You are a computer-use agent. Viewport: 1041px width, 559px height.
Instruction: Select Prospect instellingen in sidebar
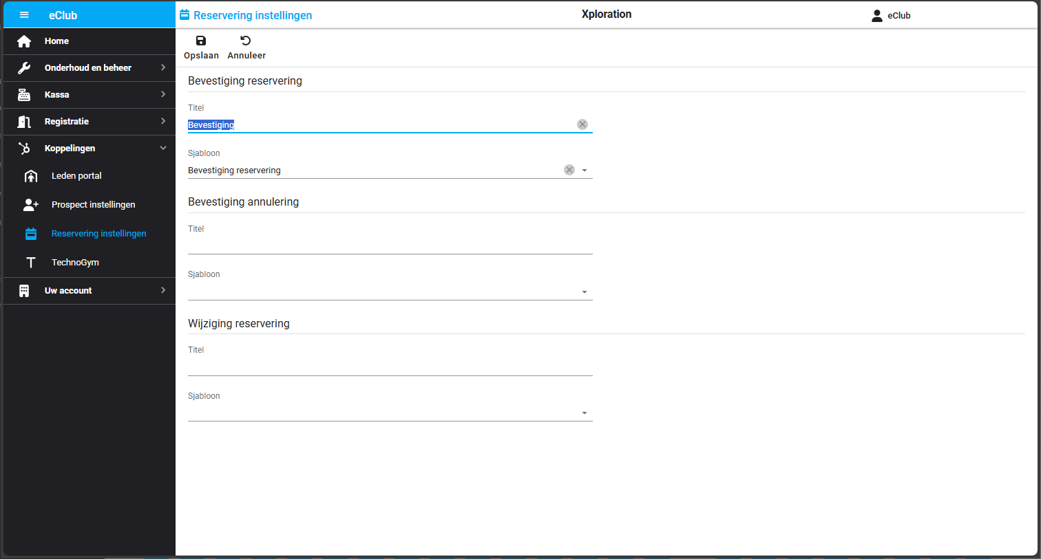click(x=90, y=205)
